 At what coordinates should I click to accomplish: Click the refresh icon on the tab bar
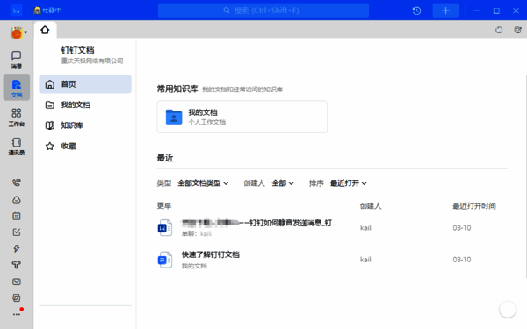pos(499,30)
